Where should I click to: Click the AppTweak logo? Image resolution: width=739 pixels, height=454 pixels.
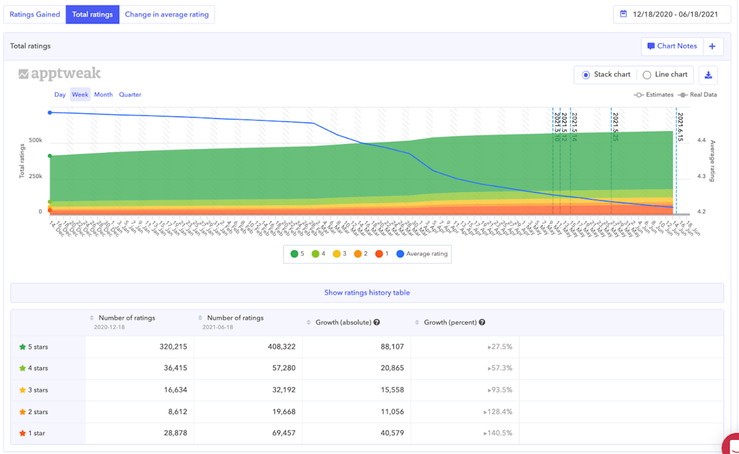click(x=60, y=74)
